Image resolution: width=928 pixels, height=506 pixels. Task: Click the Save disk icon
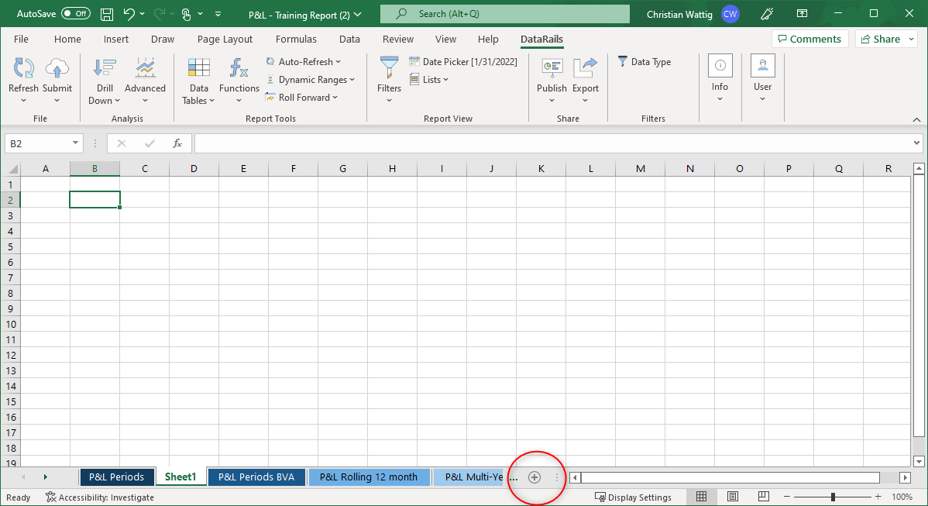click(107, 14)
